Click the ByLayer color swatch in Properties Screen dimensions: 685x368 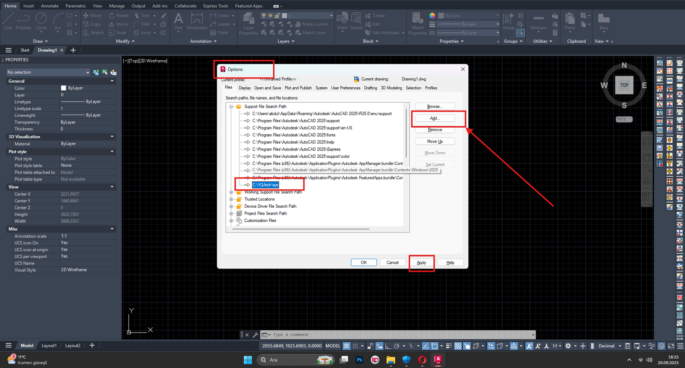(63, 88)
